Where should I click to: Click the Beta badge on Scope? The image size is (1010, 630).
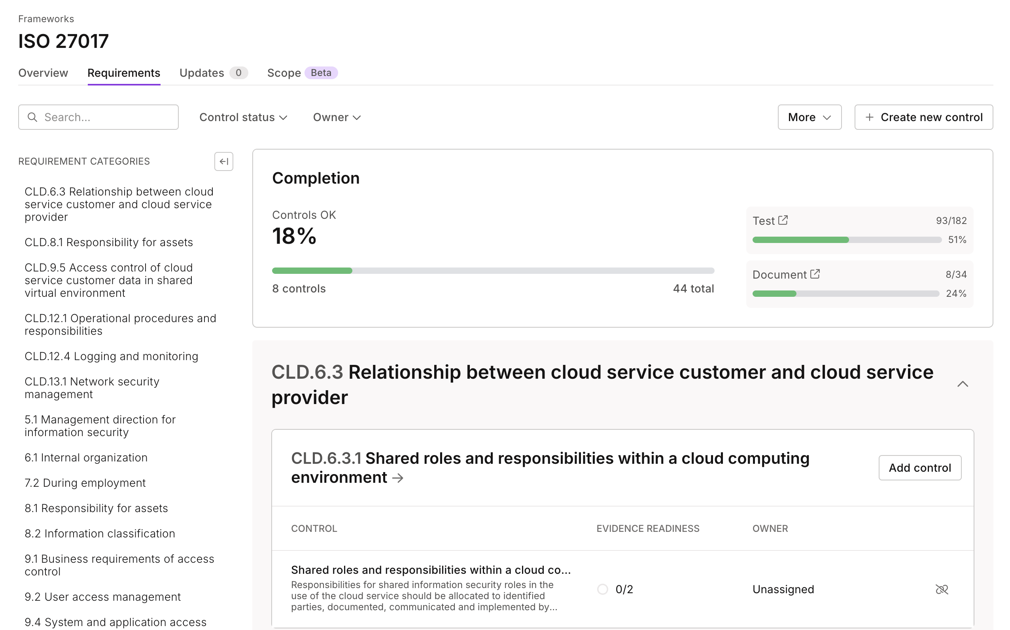pos(321,73)
